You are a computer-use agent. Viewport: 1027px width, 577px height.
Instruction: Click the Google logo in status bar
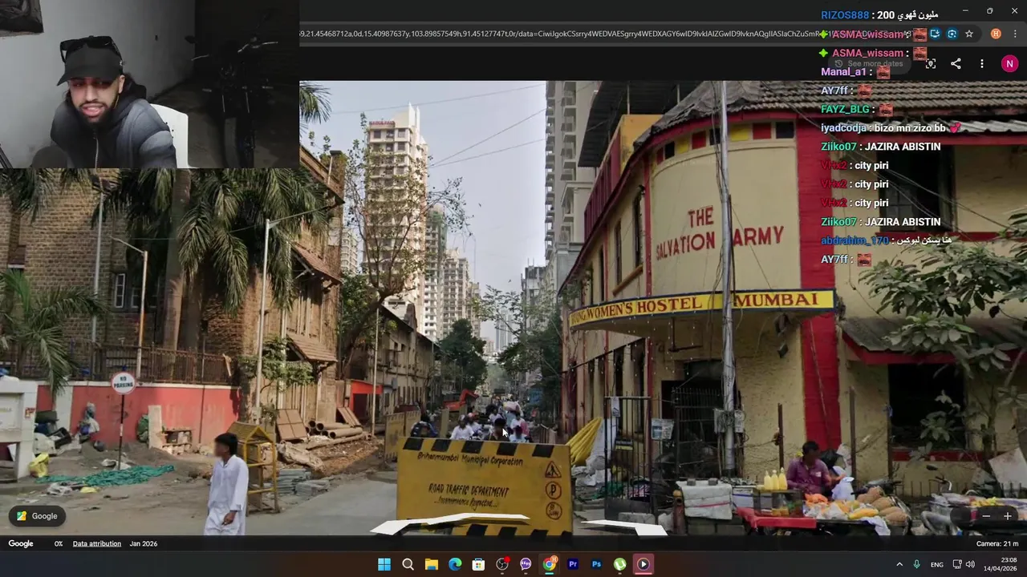click(x=21, y=543)
